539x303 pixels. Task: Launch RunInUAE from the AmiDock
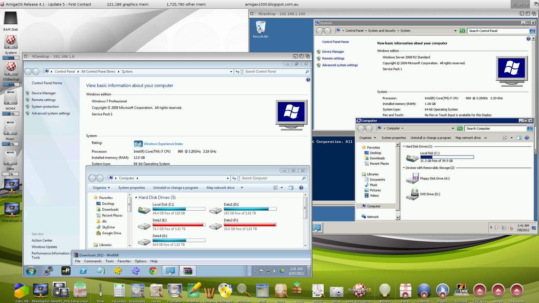pos(461,290)
